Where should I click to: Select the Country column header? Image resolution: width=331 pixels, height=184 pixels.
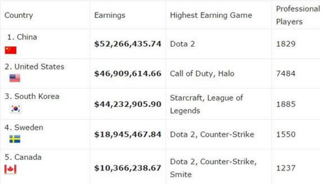(x=18, y=15)
